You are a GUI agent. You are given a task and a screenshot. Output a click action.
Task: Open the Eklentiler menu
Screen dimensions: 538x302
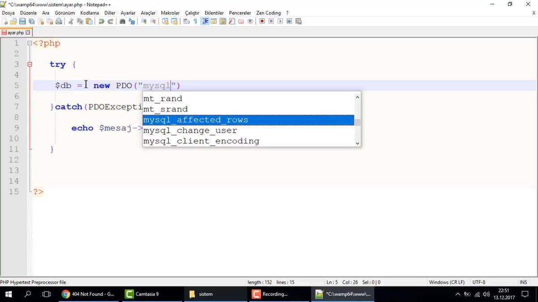tap(214, 13)
